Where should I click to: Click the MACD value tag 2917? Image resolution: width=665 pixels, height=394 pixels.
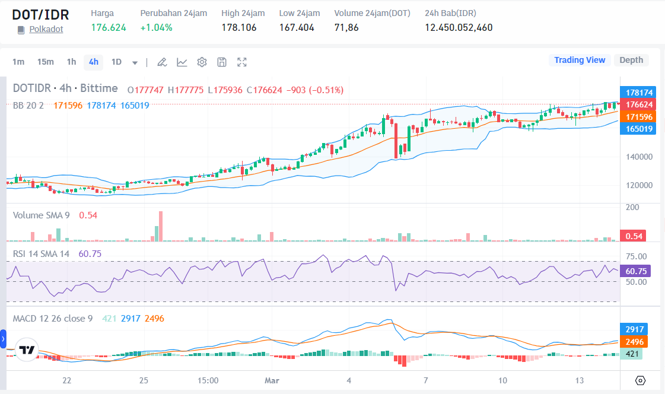click(634, 329)
